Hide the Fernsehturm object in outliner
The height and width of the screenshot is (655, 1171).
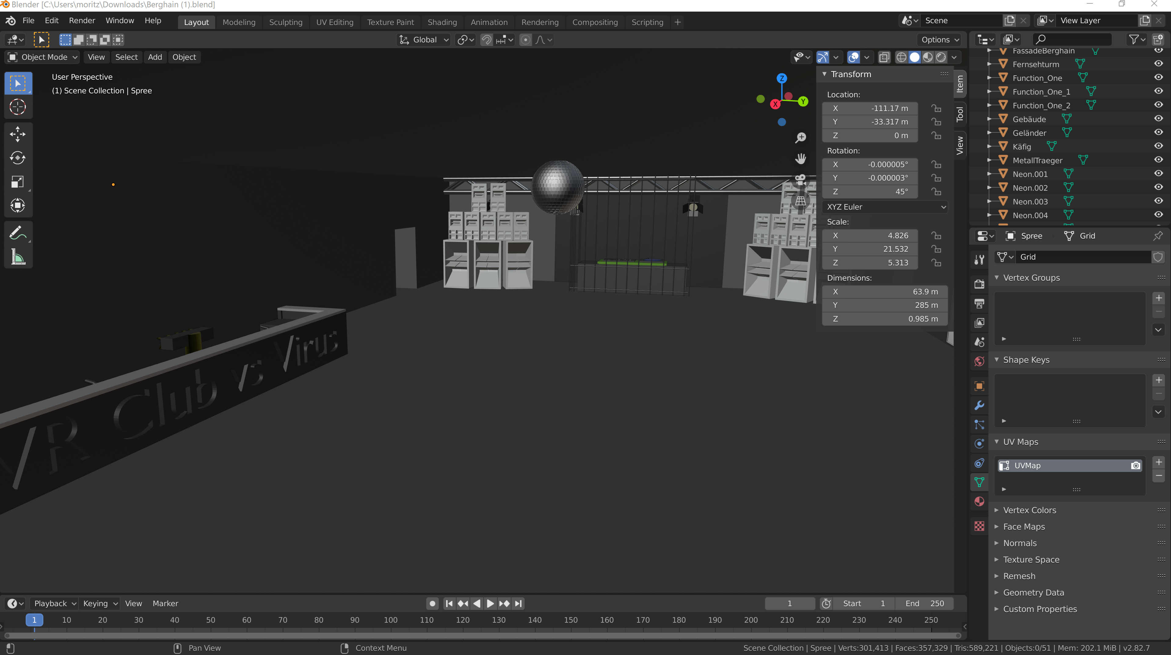pos(1158,64)
